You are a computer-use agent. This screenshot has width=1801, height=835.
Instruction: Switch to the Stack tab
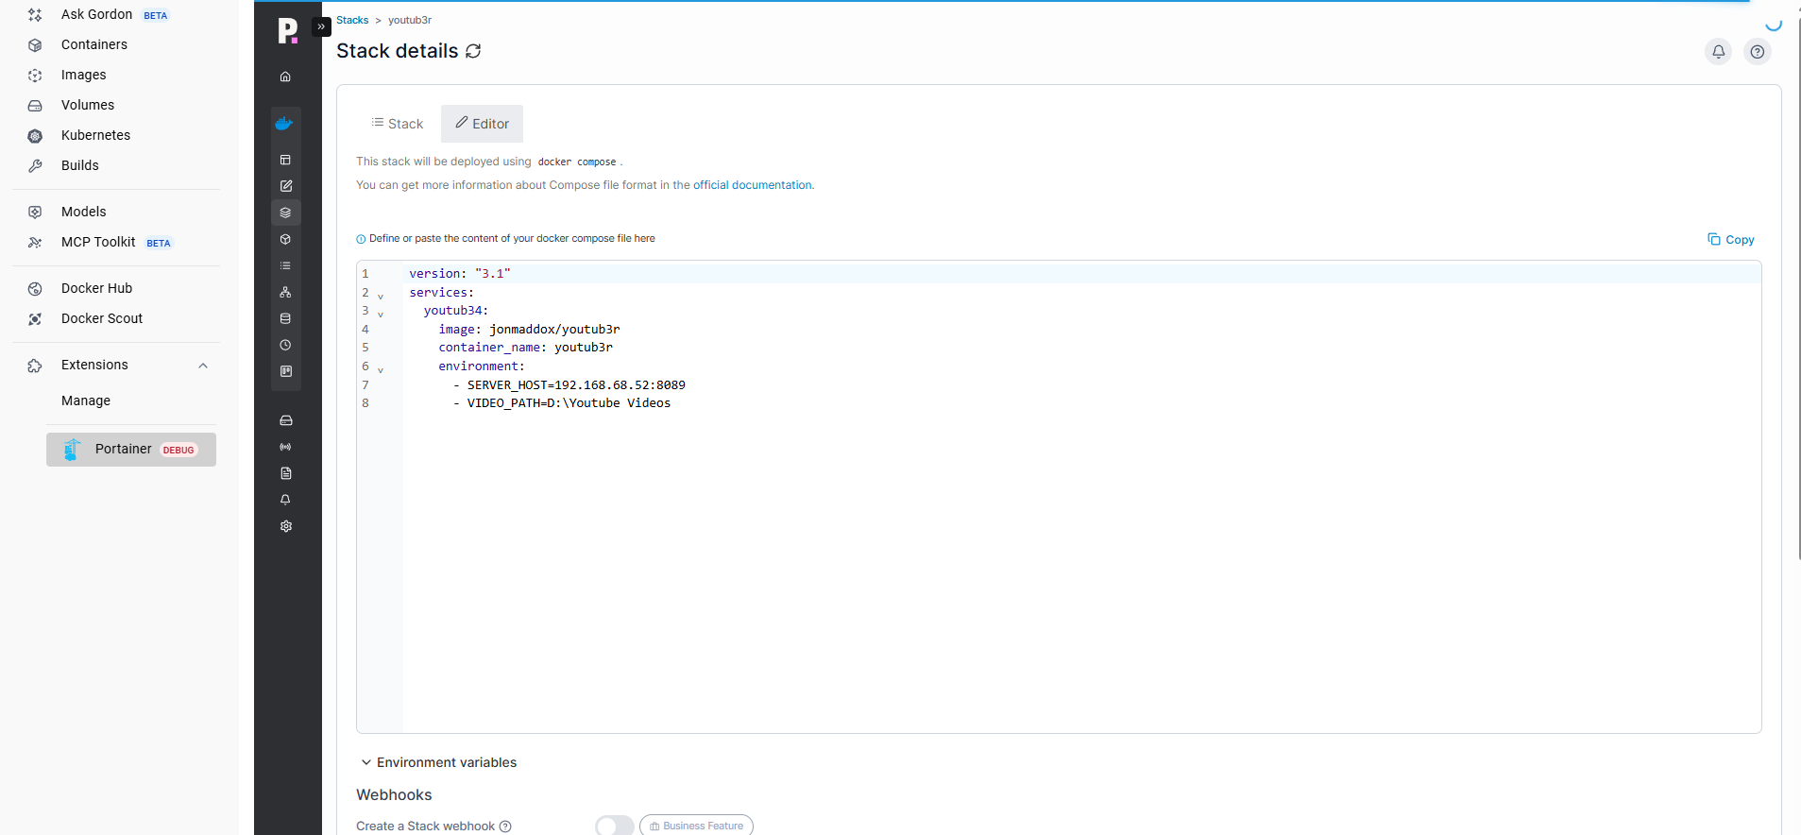coord(397,124)
